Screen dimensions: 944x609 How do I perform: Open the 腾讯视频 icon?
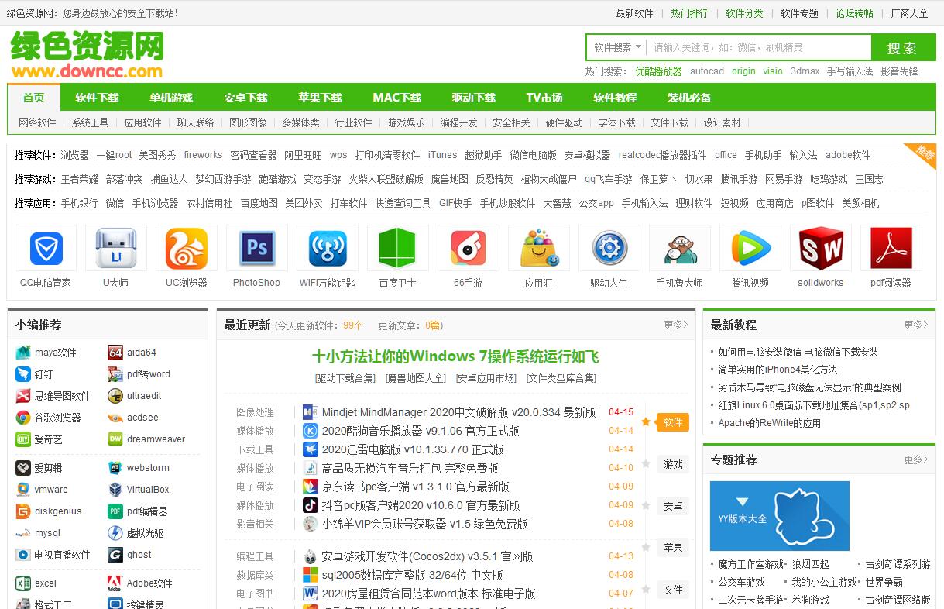(750, 249)
